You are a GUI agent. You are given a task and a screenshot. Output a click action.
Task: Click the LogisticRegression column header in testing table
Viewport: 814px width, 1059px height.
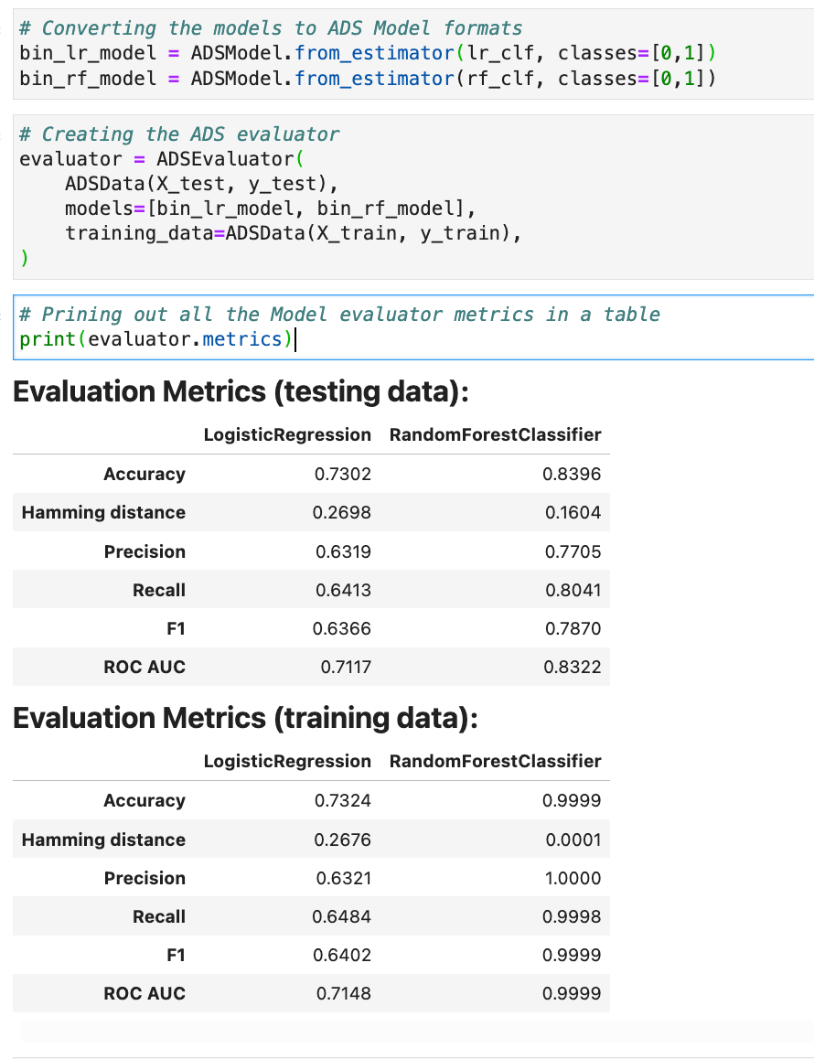click(287, 434)
